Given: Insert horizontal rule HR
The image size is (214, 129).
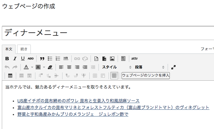Looking at the screenshot, I should click(66, 58).
